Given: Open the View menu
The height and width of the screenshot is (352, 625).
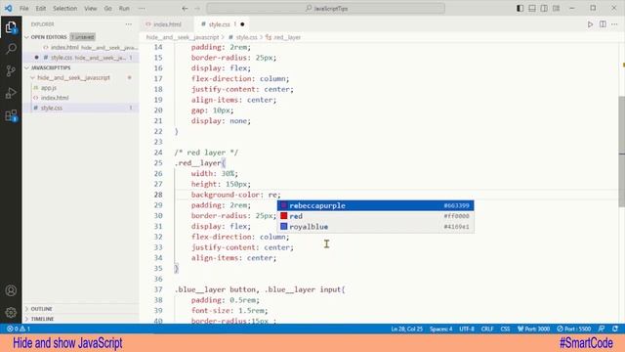Looking at the screenshot, I should tap(91, 9).
